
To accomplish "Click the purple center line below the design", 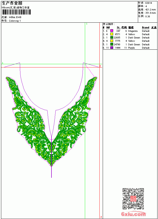I will [51, 172].
